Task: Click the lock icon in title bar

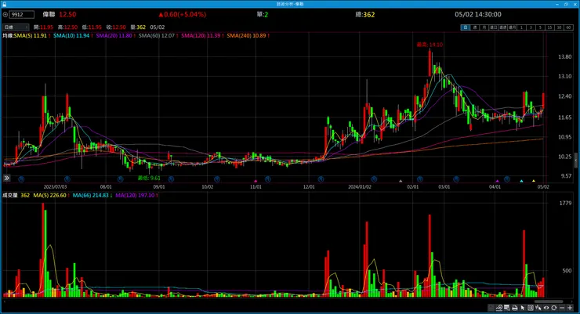Action: (x=4, y=4)
